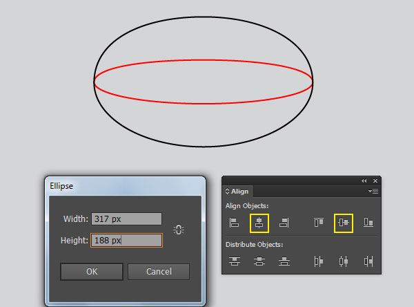Click Horizontal Align Center icon

point(259,223)
